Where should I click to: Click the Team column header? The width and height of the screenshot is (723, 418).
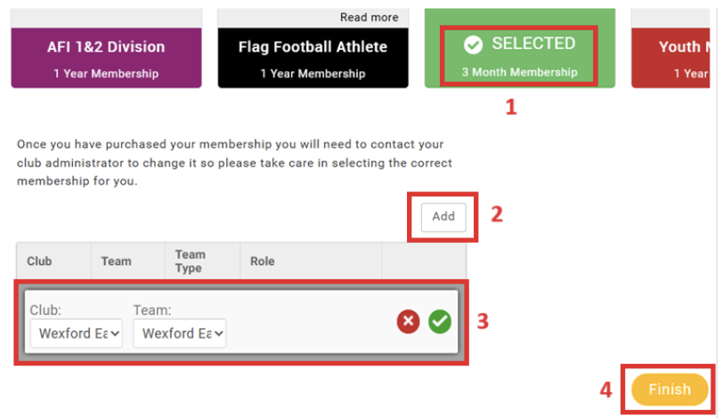click(x=116, y=261)
